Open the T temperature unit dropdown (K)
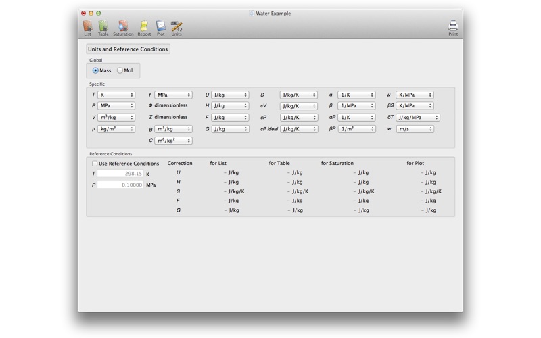Viewport: 541px width, 338px height. (116, 95)
